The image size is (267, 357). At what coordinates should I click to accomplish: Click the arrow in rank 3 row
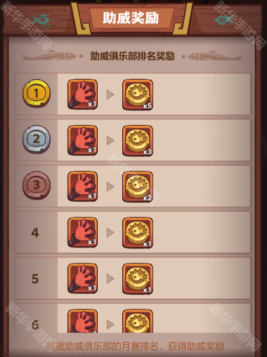(x=111, y=186)
